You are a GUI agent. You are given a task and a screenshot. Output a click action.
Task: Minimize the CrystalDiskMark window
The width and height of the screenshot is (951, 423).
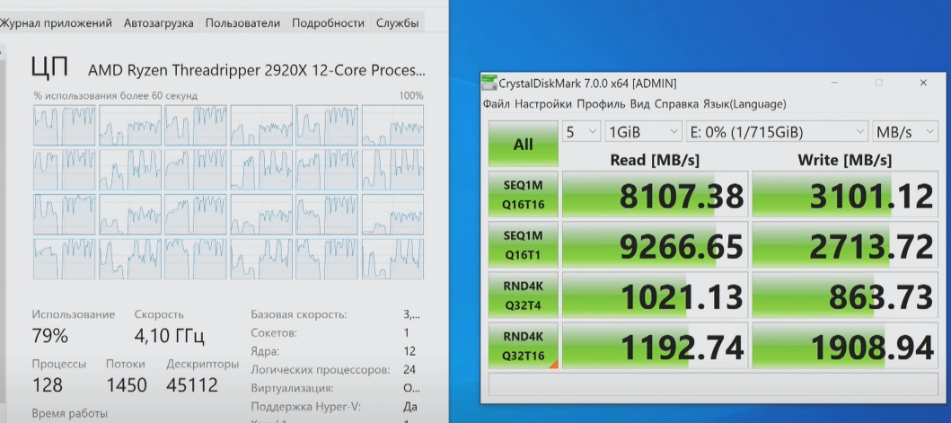tap(834, 83)
